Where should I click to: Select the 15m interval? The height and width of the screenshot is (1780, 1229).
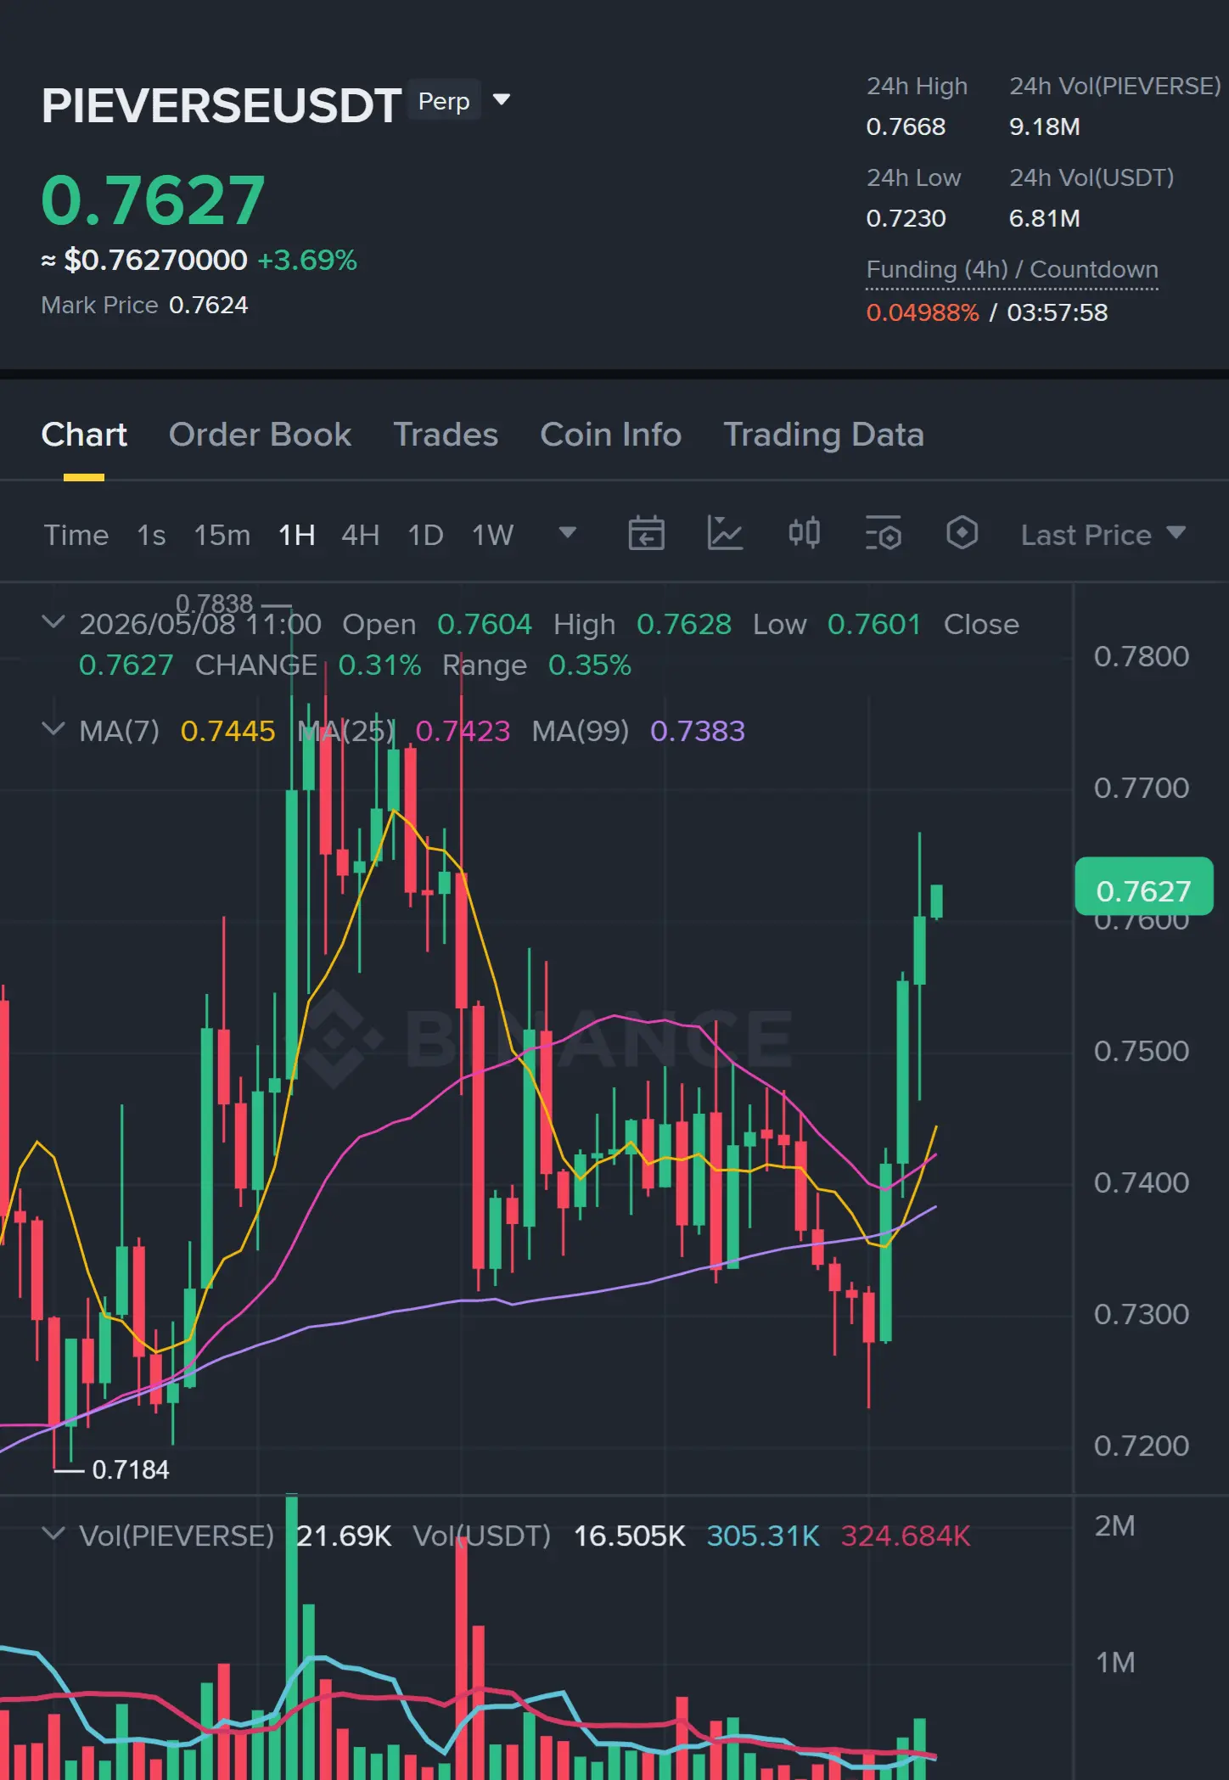pos(222,535)
